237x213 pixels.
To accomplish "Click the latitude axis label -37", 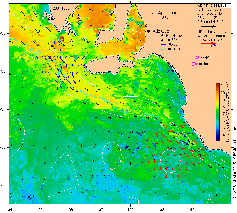I will [3, 109].
